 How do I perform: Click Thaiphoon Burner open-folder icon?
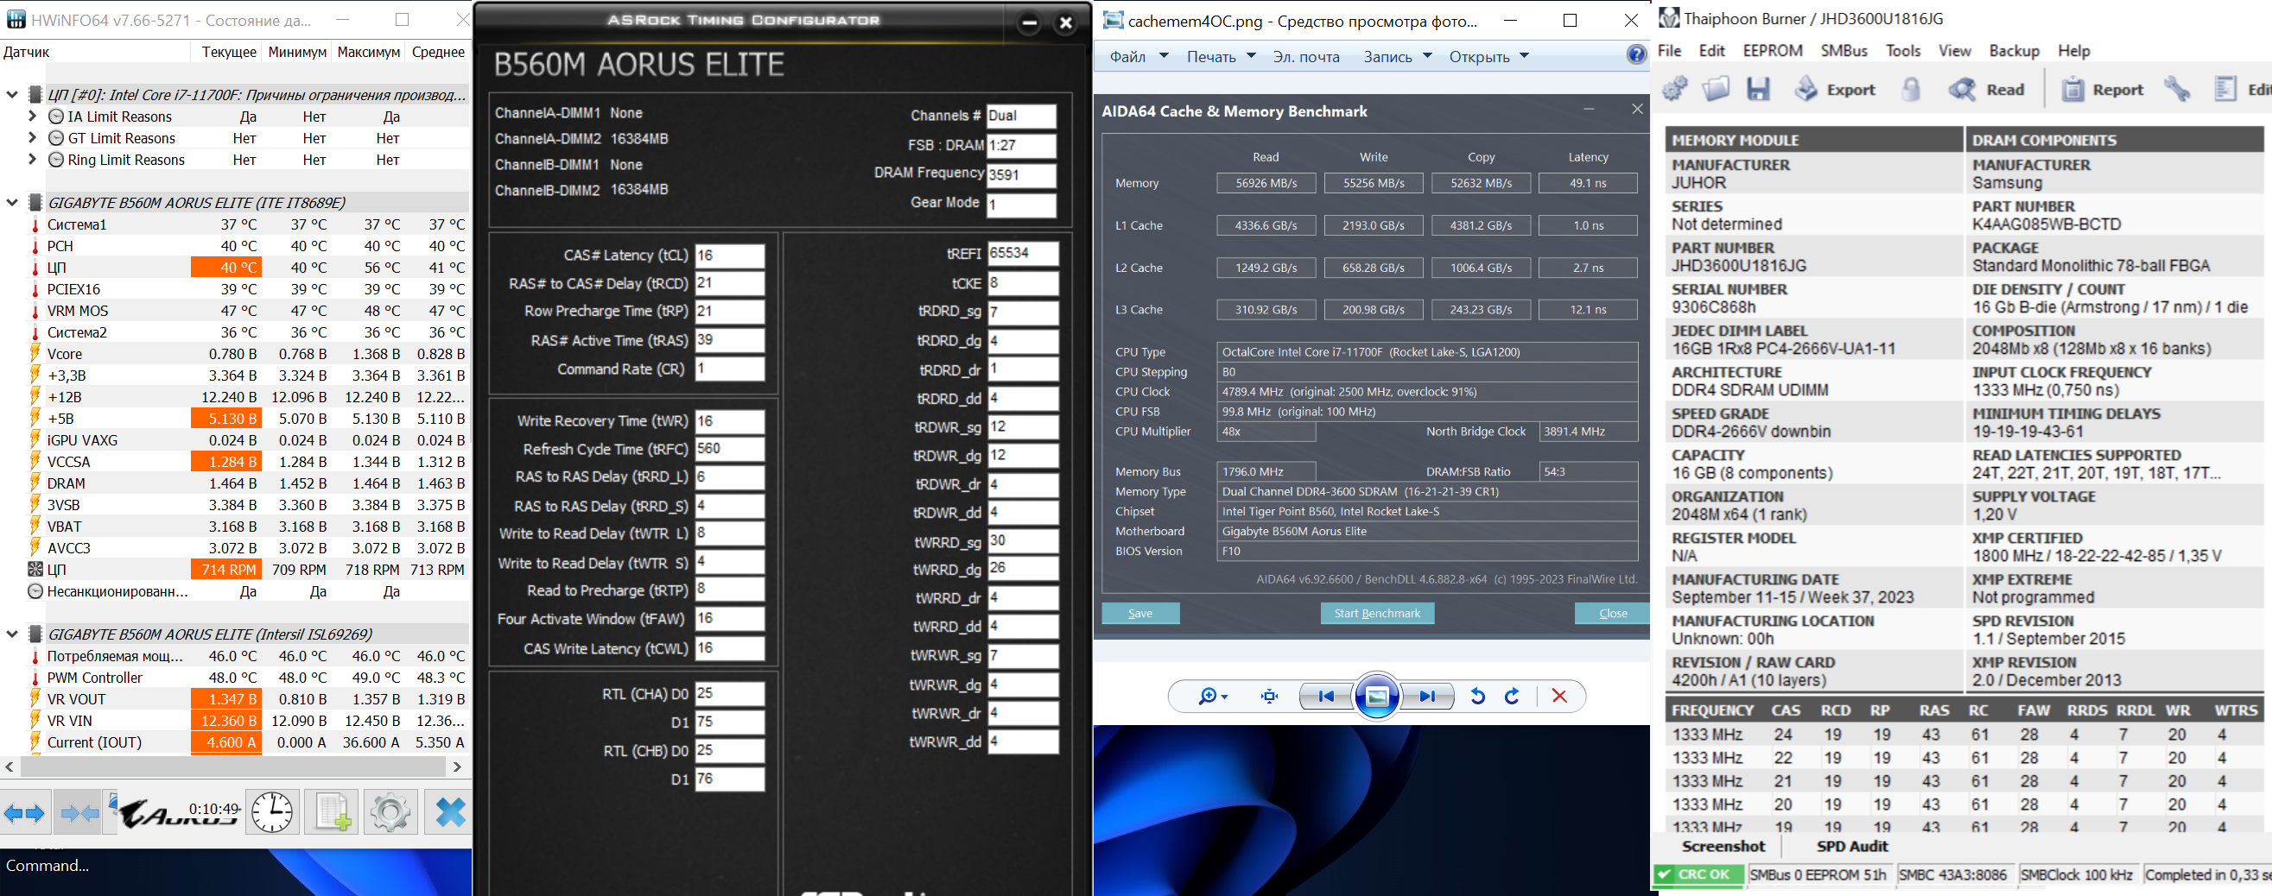click(1716, 89)
